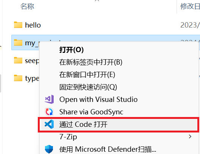Choose 通过 Code 打开 menu entry
The width and height of the screenshot is (200, 154).
point(119,124)
